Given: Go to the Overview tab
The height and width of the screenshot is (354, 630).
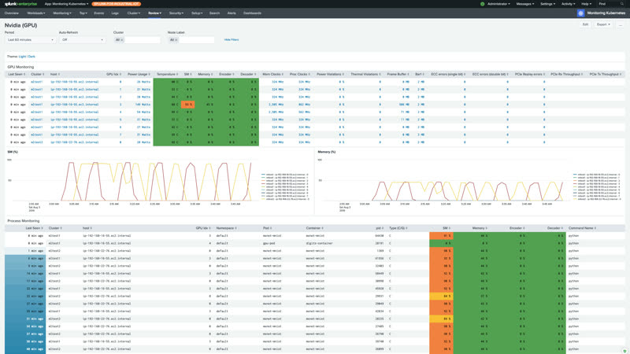Looking at the screenshot, I should 12,13.
